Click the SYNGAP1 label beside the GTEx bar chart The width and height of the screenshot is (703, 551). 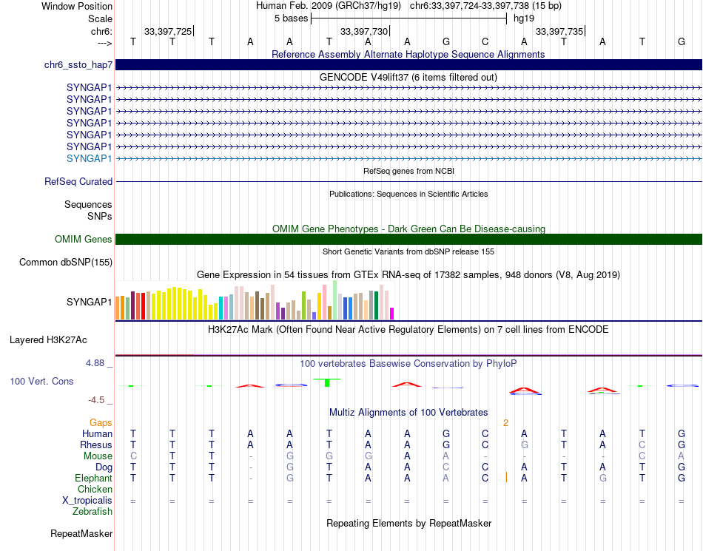[x=90, y=302]
